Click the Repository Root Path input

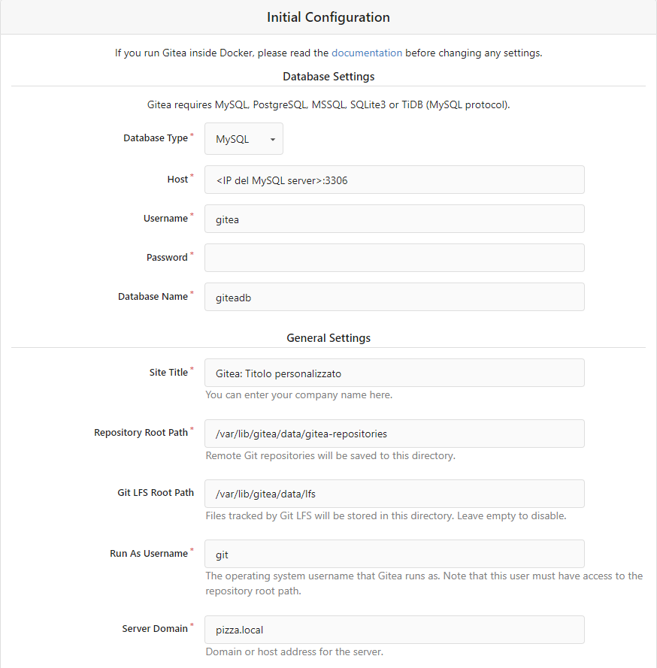(395, 434)
